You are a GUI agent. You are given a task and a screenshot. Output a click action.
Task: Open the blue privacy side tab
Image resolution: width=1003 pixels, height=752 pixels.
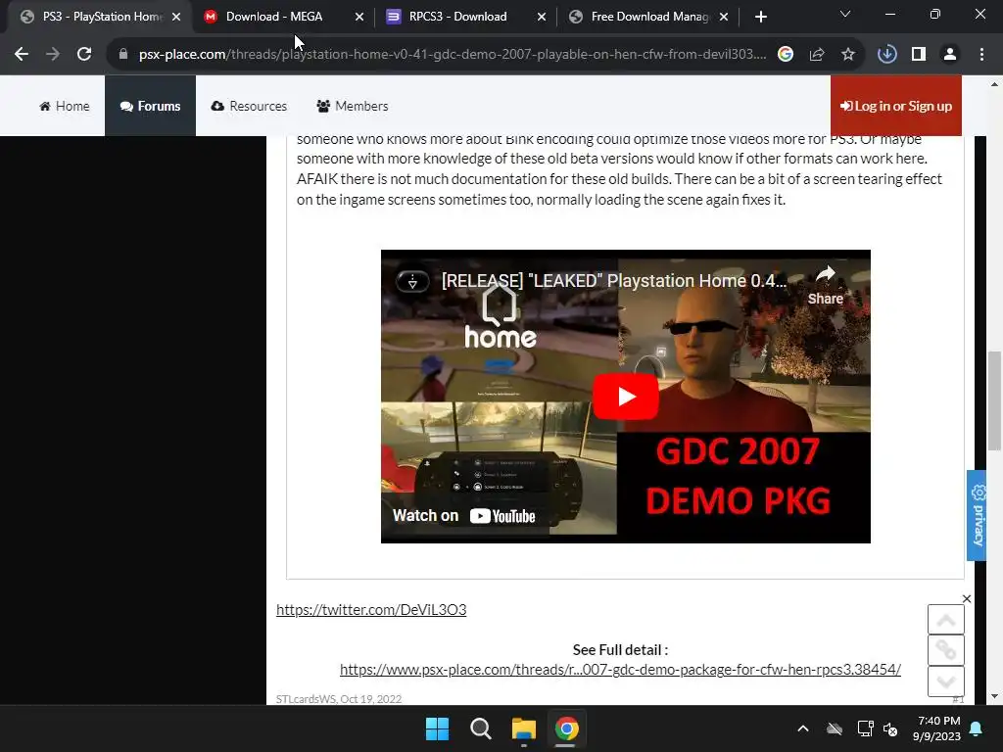pyautogui.click(x=977, y=515)
